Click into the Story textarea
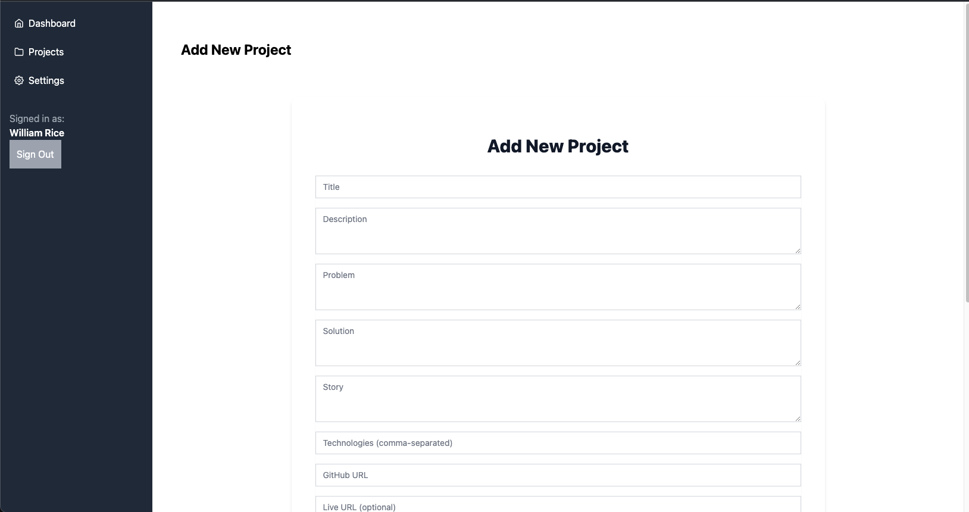Image resolution: width=969 pixels, height=512 pixels. [558, 399]
